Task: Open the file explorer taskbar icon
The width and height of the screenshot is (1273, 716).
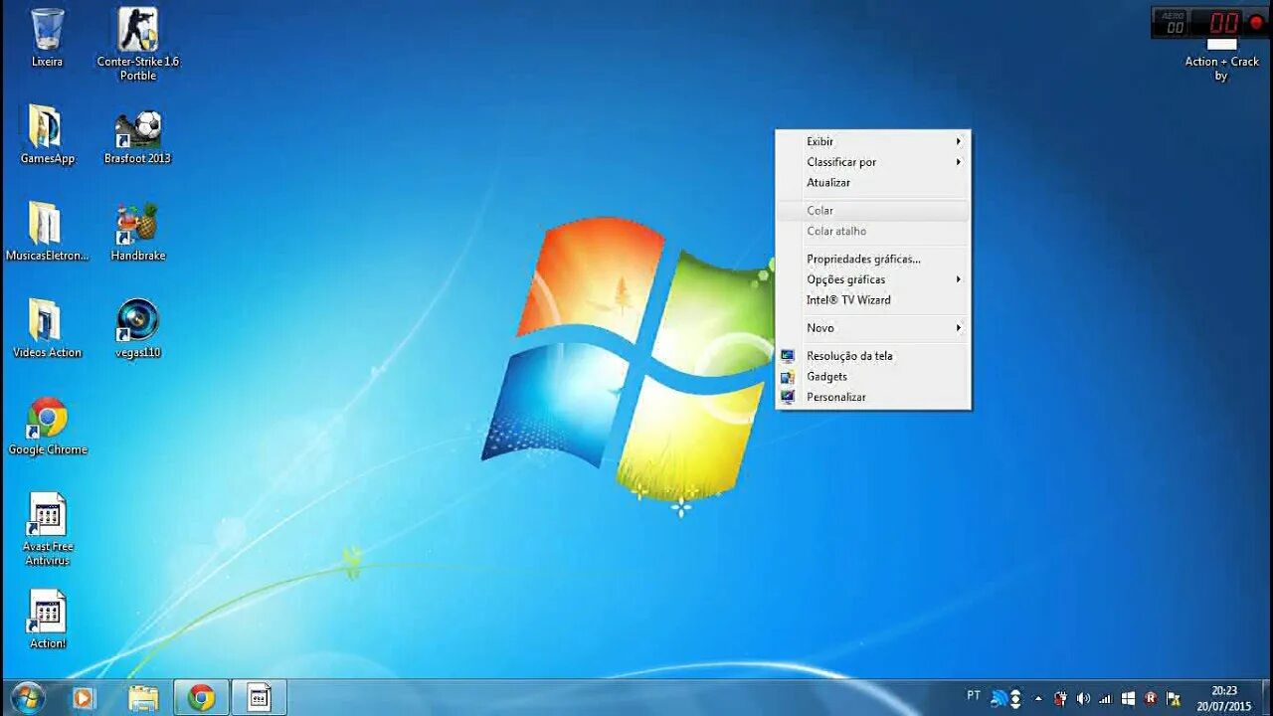Action: pos(143,698)
